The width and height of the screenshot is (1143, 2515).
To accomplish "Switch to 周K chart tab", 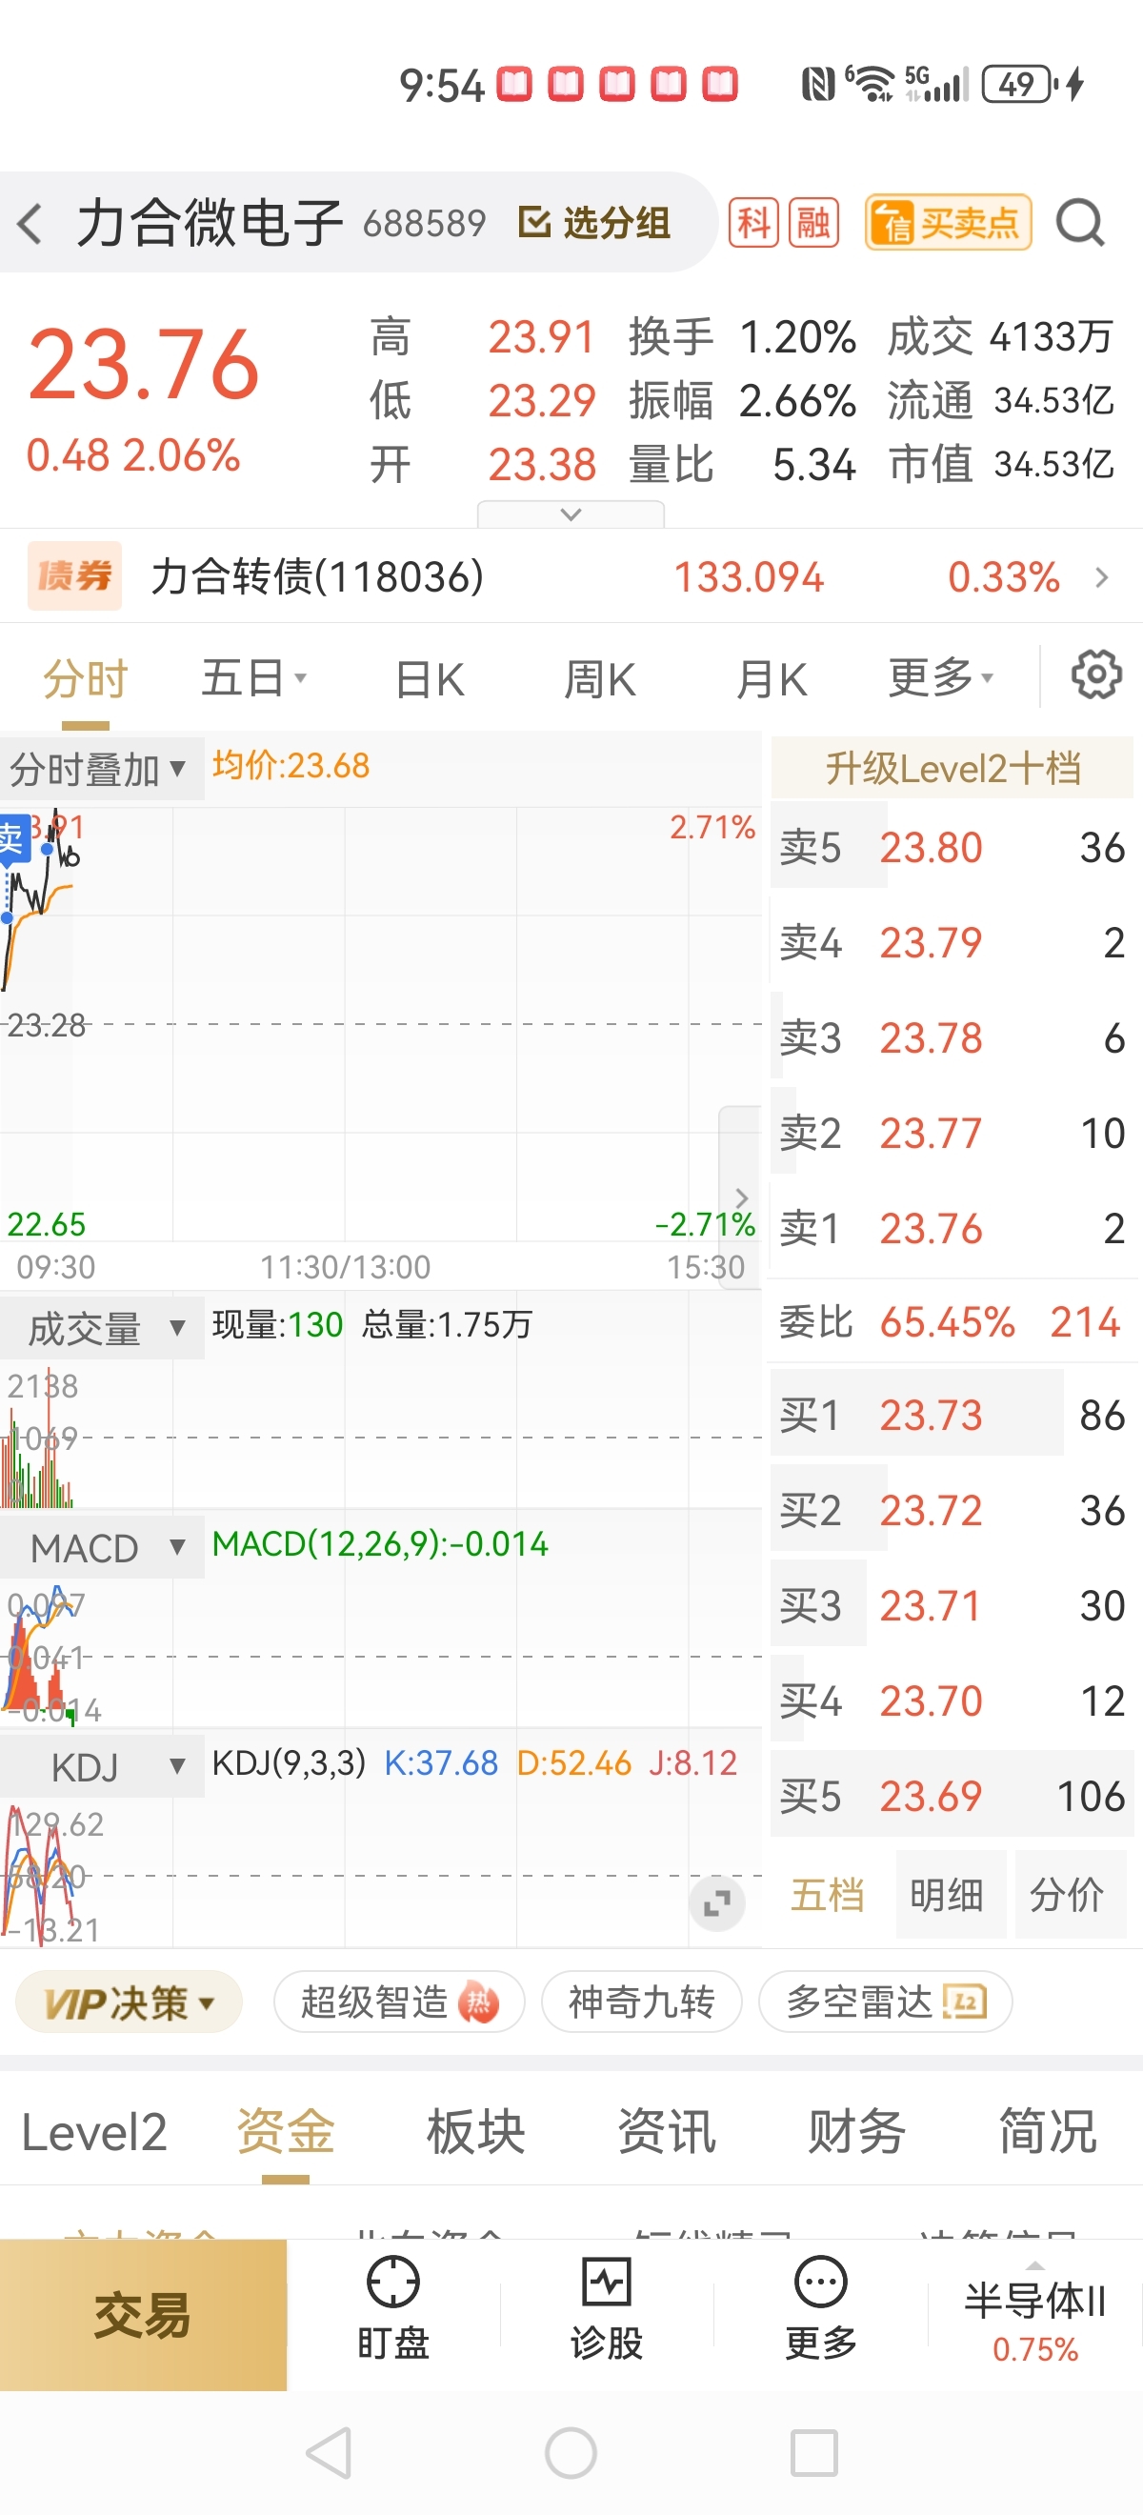I will (x=600, y=678).
